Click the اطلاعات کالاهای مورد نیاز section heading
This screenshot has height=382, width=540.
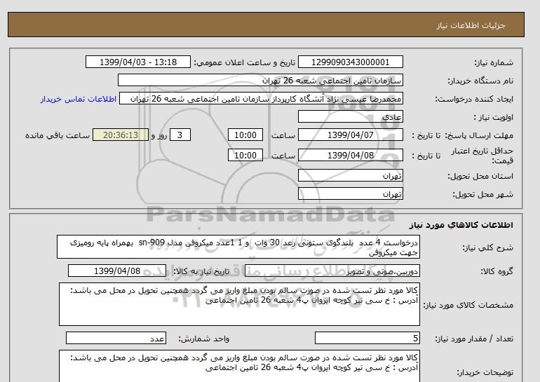[461, 225]
